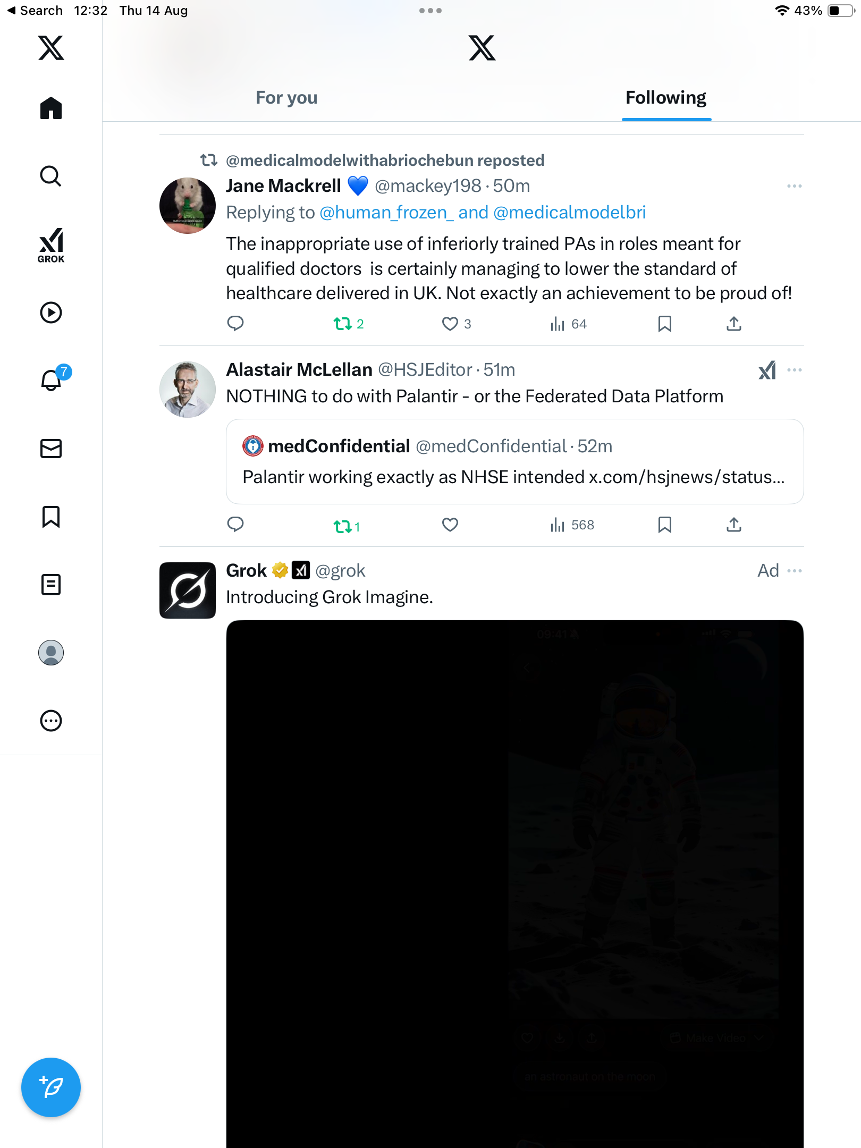
Task: Open the sidebar Search magnifier
Action: tap(51, 176)
